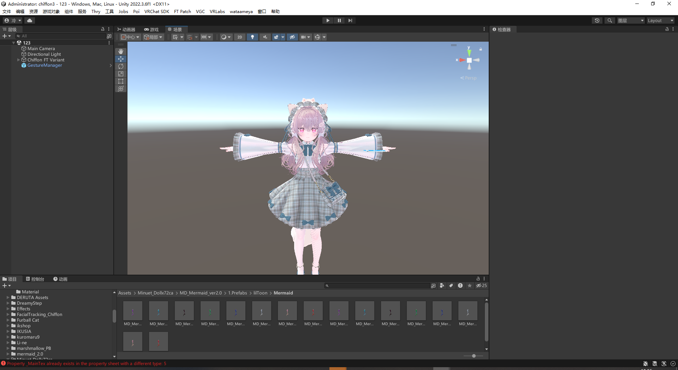Click Assets in the breadcrumb path

coord(125,293)
